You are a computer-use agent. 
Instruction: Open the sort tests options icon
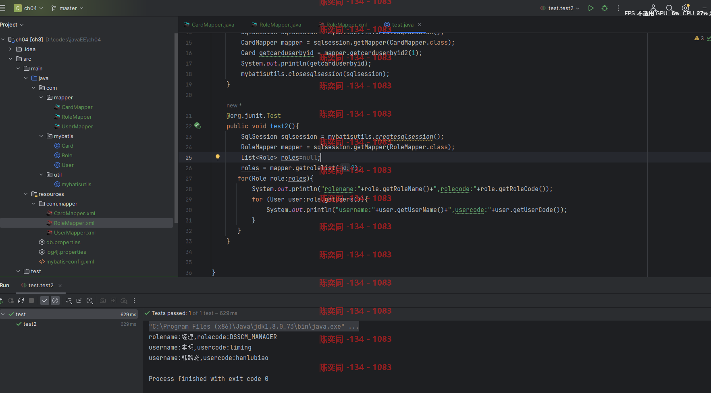coord(69,300)
